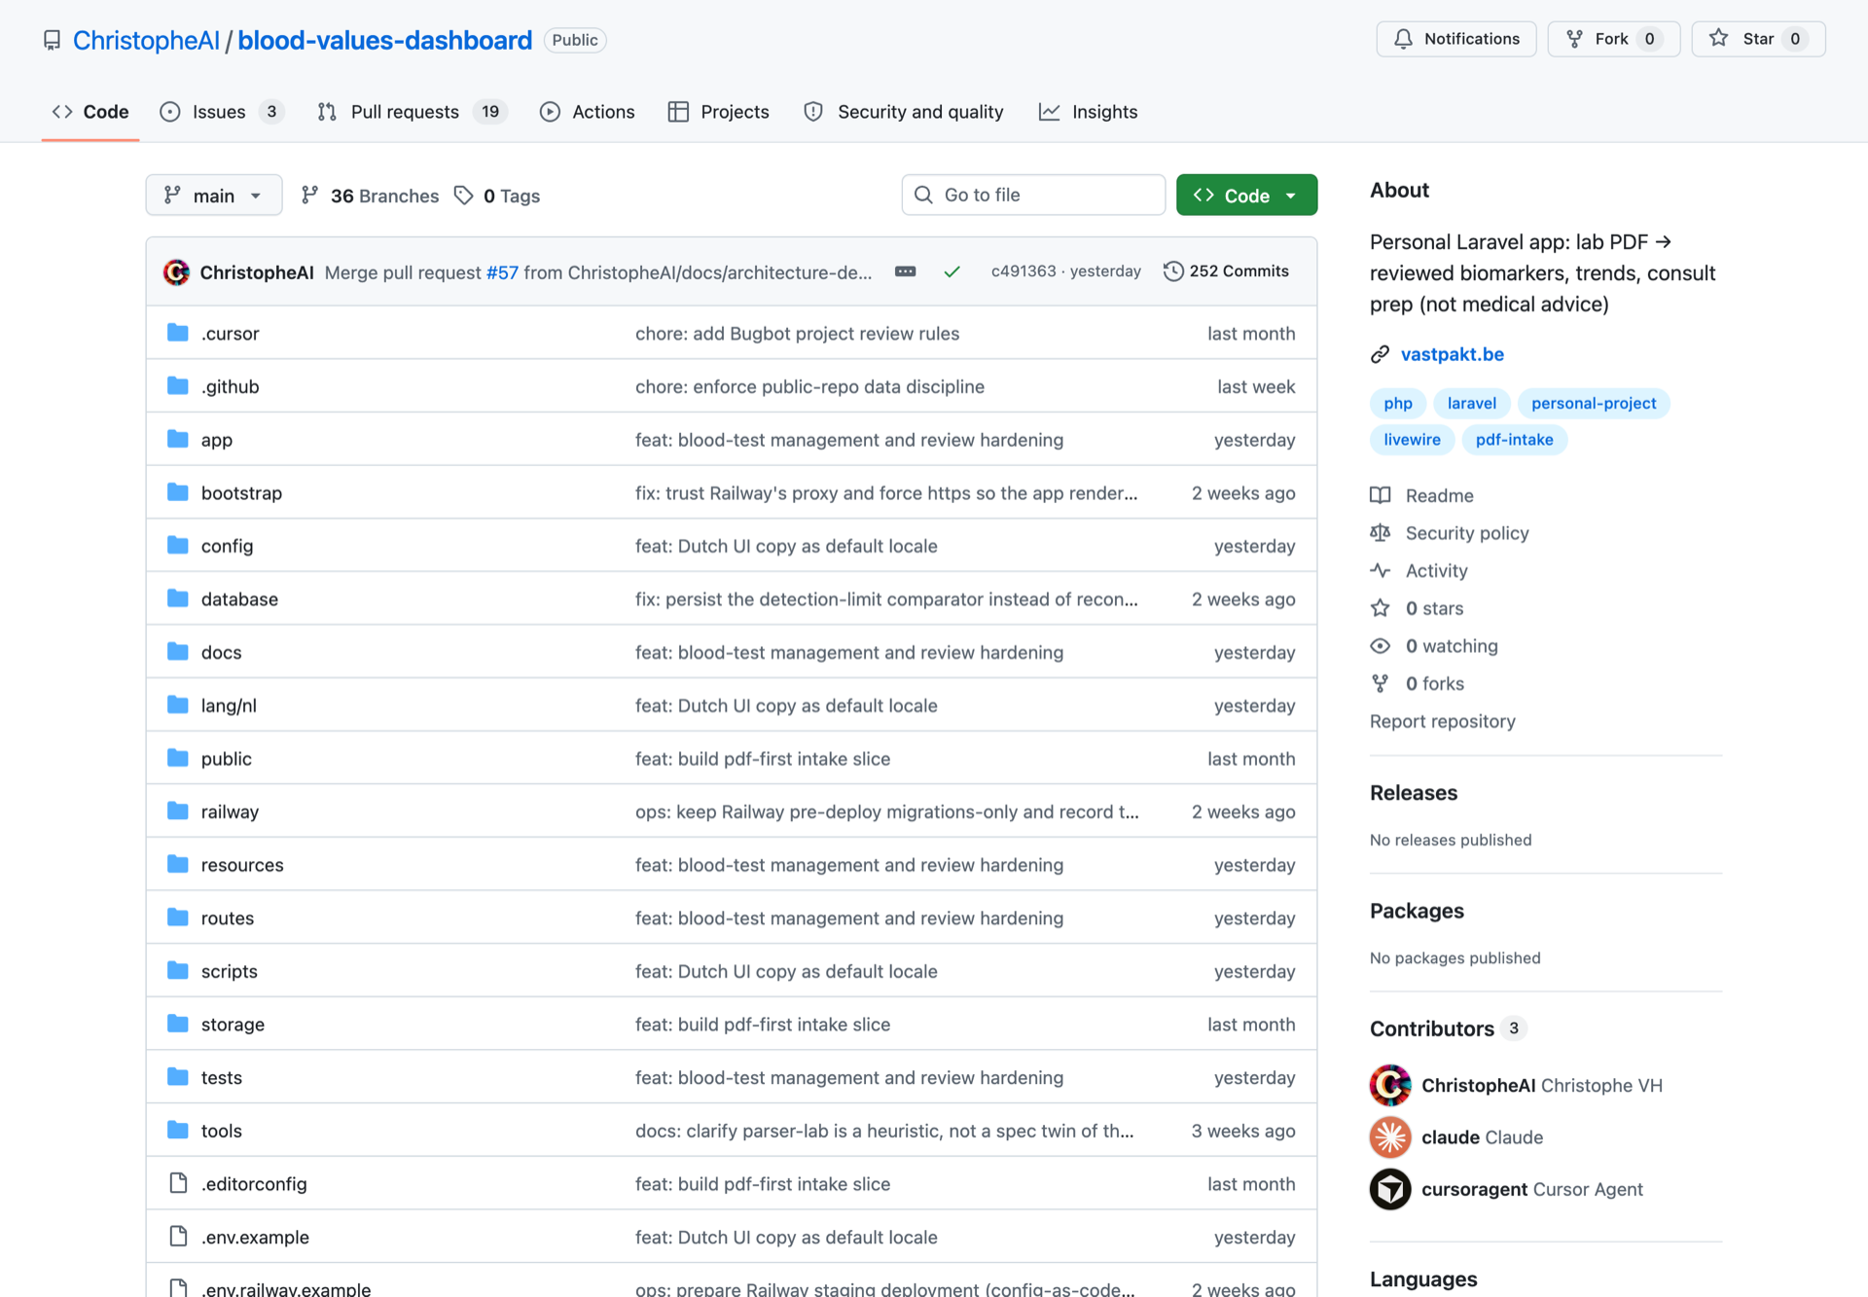1868x1297 pixels.
Task: Select the php topic tag
Action: click(1397, 403)
